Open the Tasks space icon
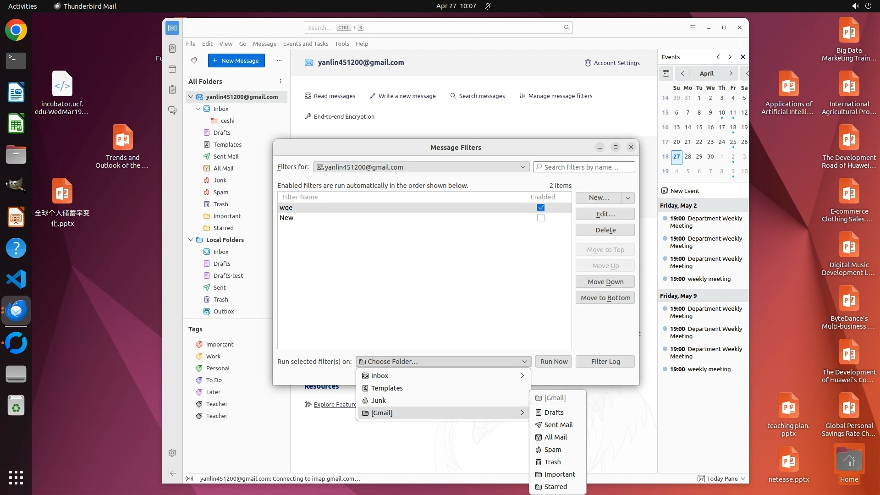This screenshot has height=495, width=880. tap(172, 90)
